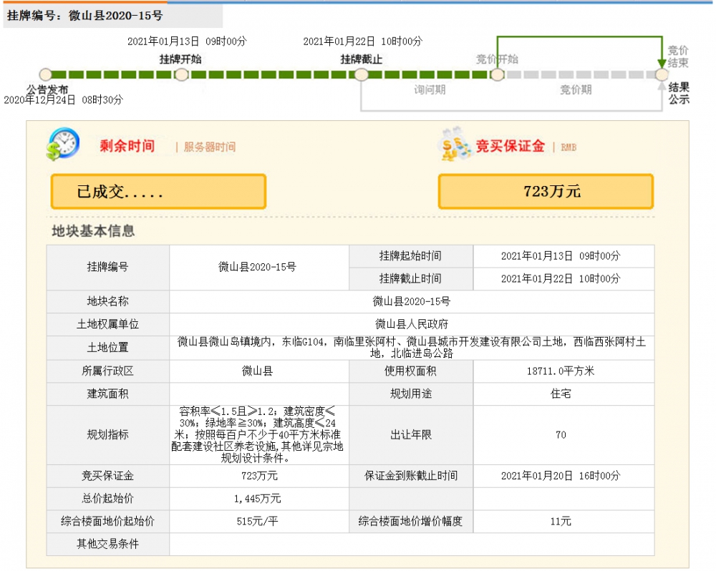Click the 综合楼面地价增价幅度 label cell

(x=411, y=522)
